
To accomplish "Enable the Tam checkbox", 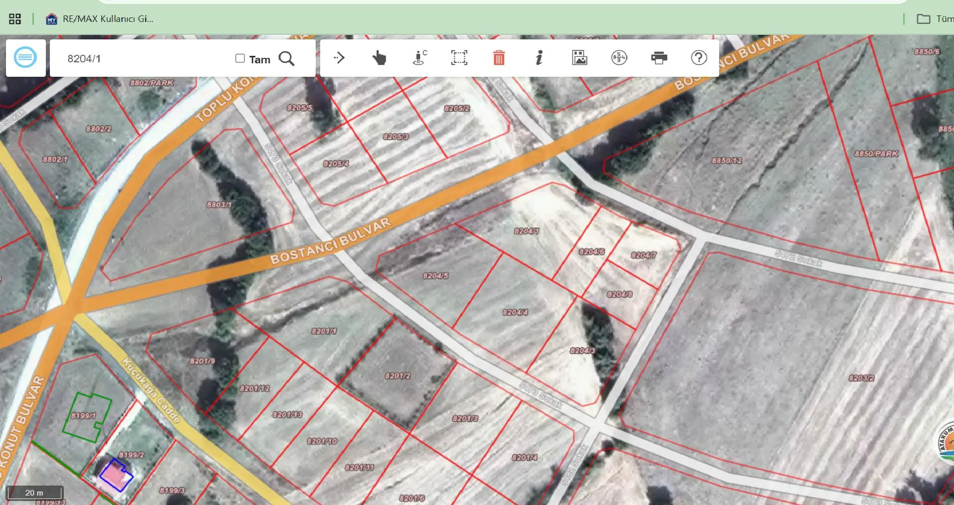I will click(240, 58).
